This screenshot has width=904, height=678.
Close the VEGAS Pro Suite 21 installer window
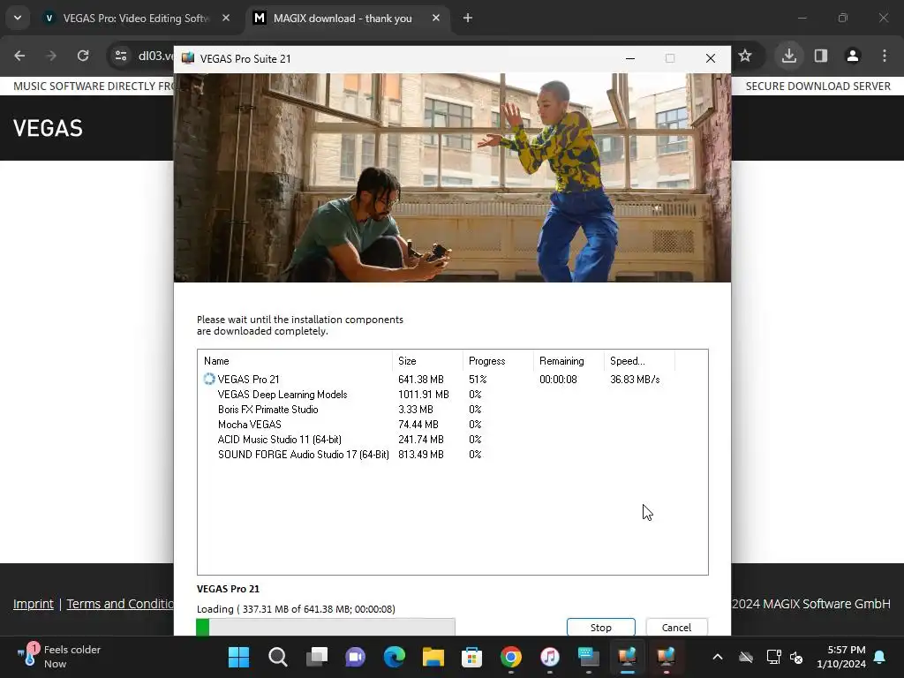click(x=711, y=58)
